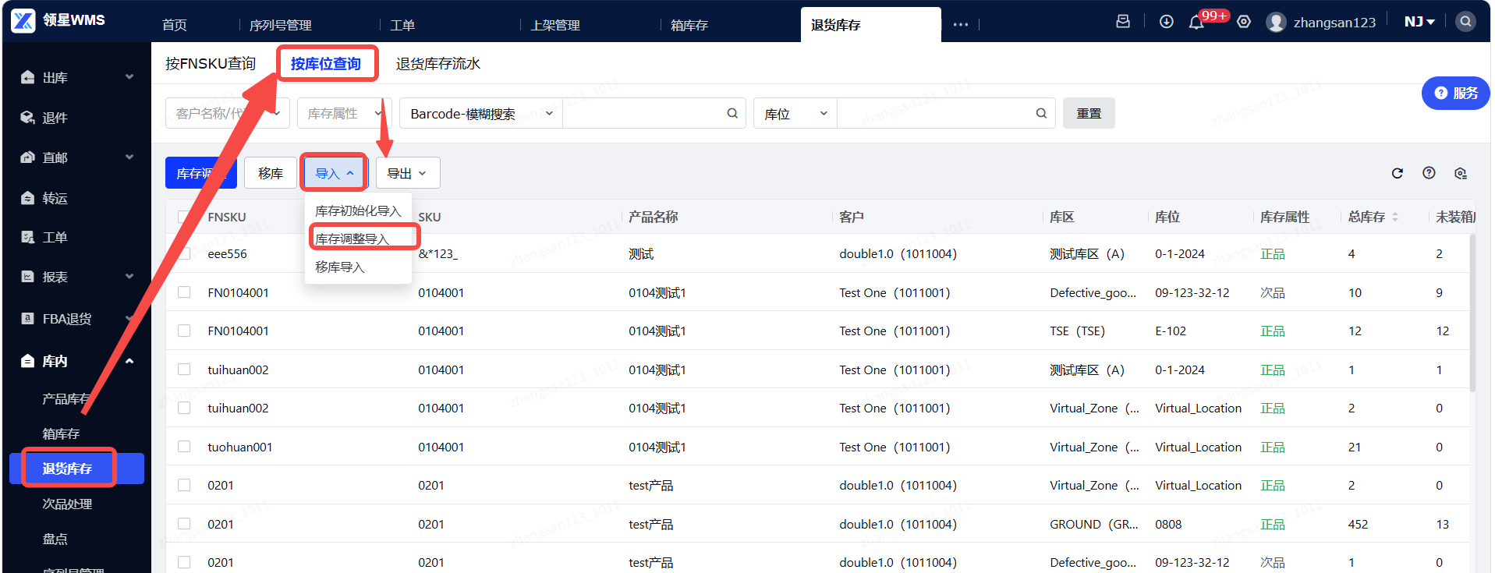
Task: Sort by the 总库存 column arrows
Action: pos(1395,217)
